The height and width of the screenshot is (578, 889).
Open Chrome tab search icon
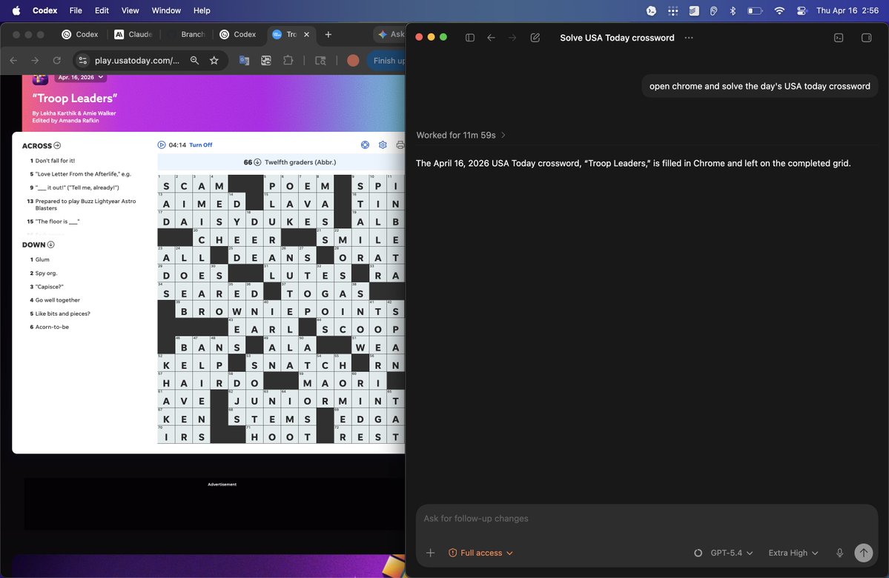coord(320,60)
